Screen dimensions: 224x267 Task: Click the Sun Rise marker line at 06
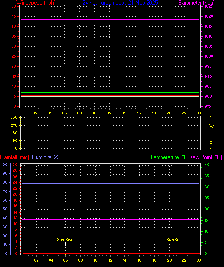(66, 248)
